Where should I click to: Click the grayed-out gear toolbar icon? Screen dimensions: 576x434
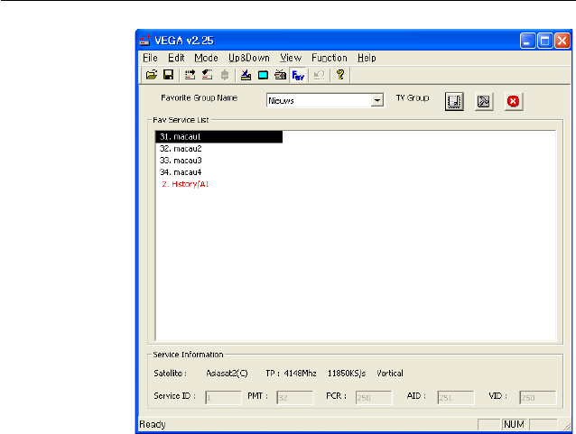pyautogui.click(x=225, y=75)
